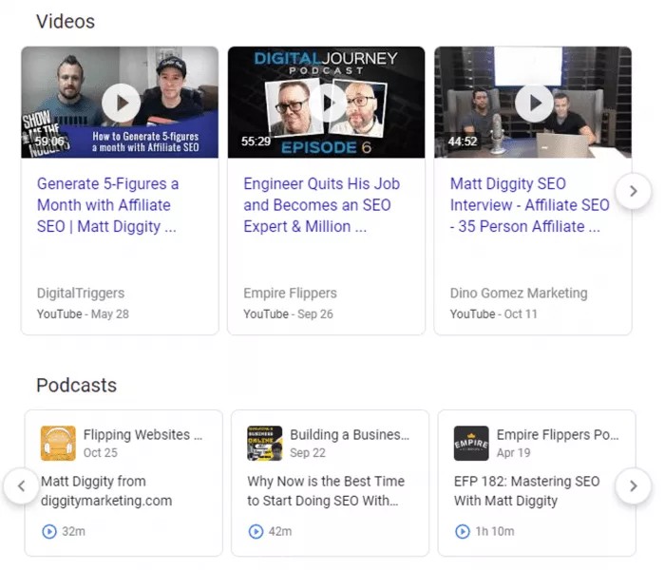Open the Empire Flippers podcast logo icon
Viewport: 665px width, 570px height.
[471, 444]
